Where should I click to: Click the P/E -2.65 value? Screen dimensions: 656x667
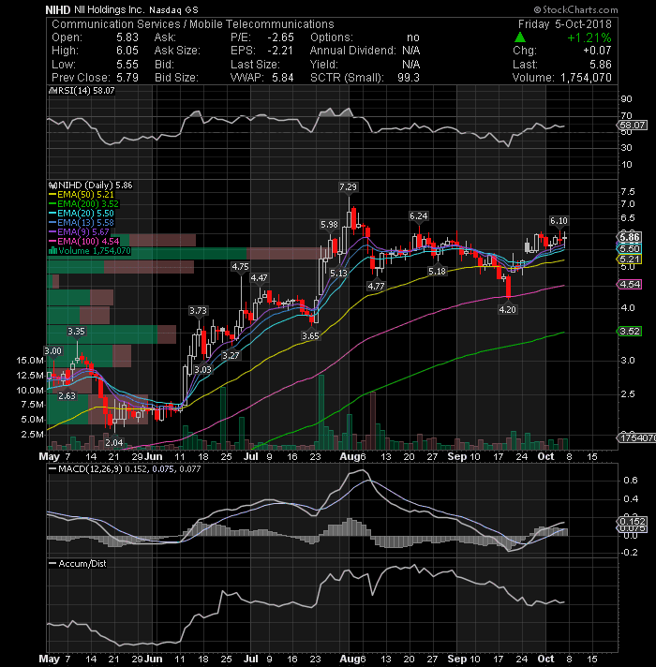click(x=281, y=37)
